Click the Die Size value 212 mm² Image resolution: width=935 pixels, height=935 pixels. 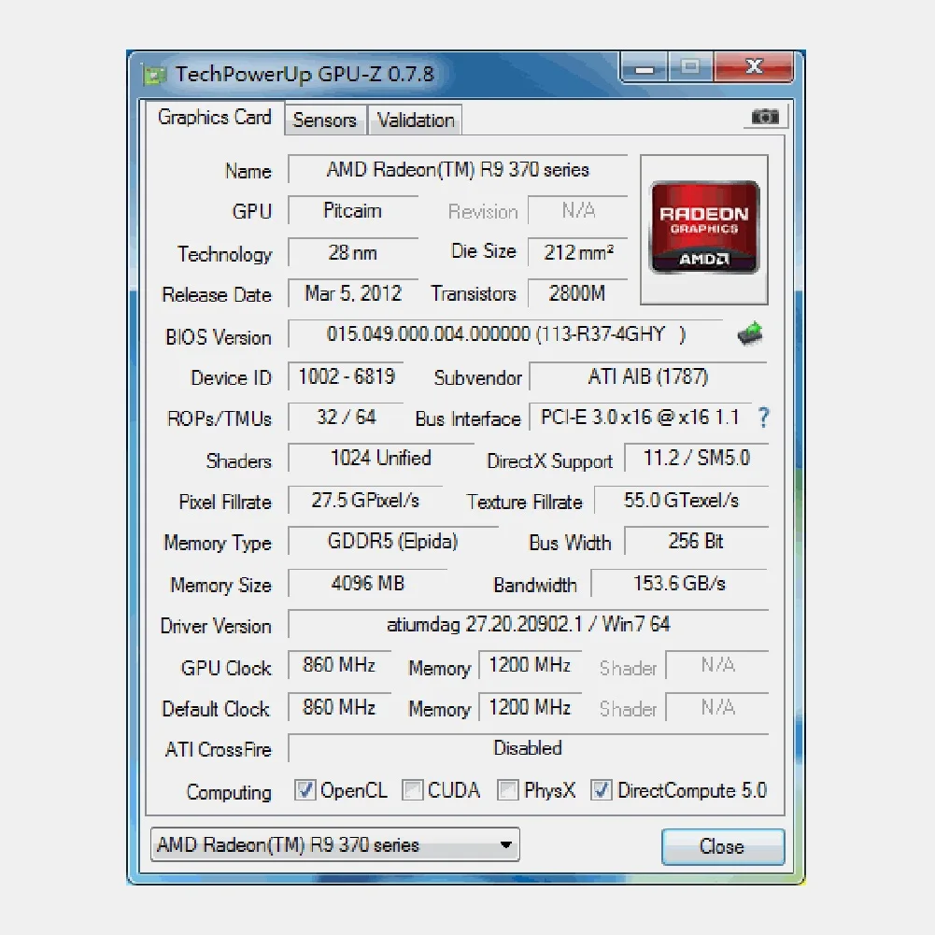point(578,252)
